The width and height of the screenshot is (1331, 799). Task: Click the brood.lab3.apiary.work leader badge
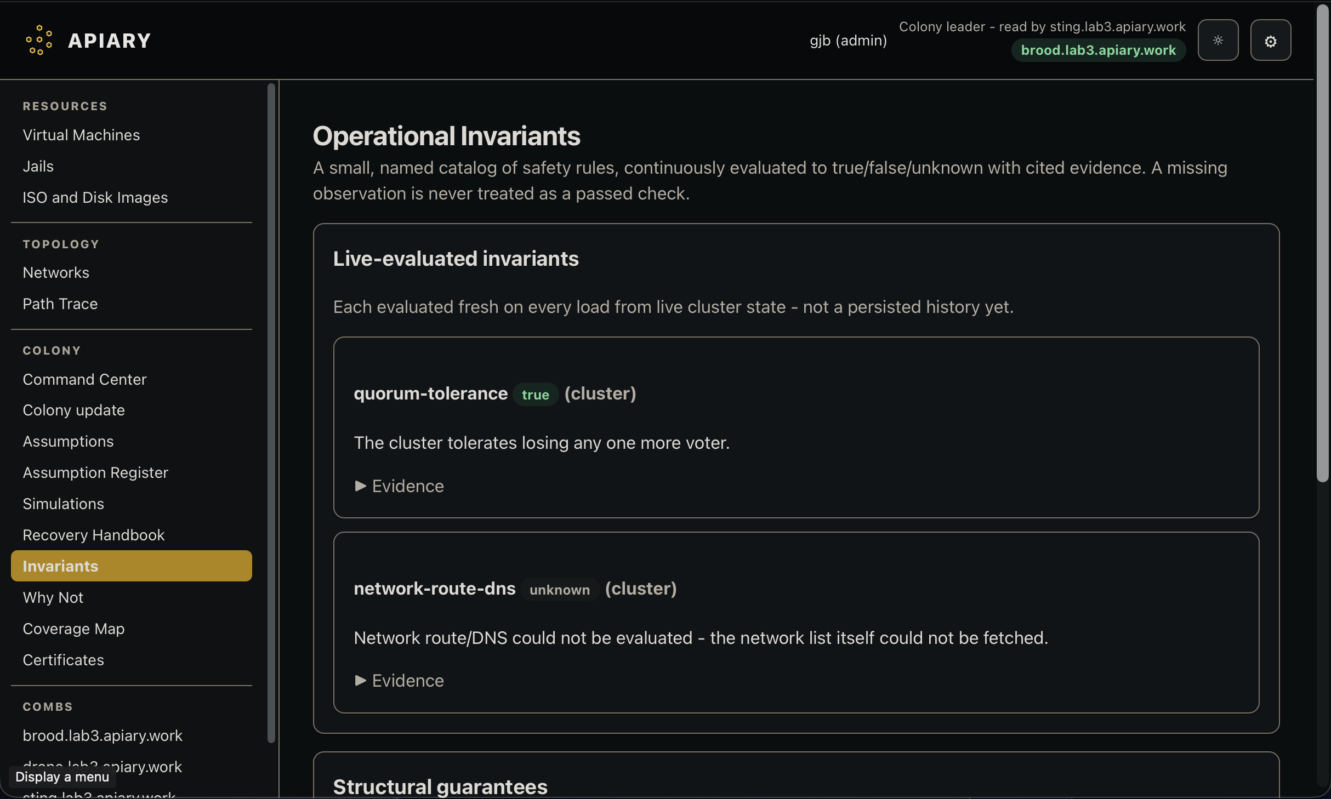coord(1098,50)
